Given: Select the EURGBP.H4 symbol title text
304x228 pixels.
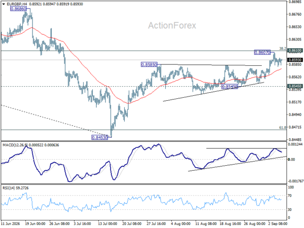Looking at the screenshot, I should pos(16,4).
